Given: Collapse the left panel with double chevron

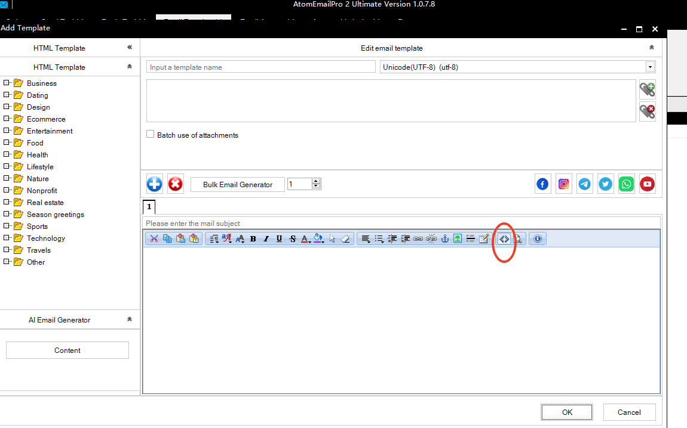Looking at the screenshot, I should (130, 47).
